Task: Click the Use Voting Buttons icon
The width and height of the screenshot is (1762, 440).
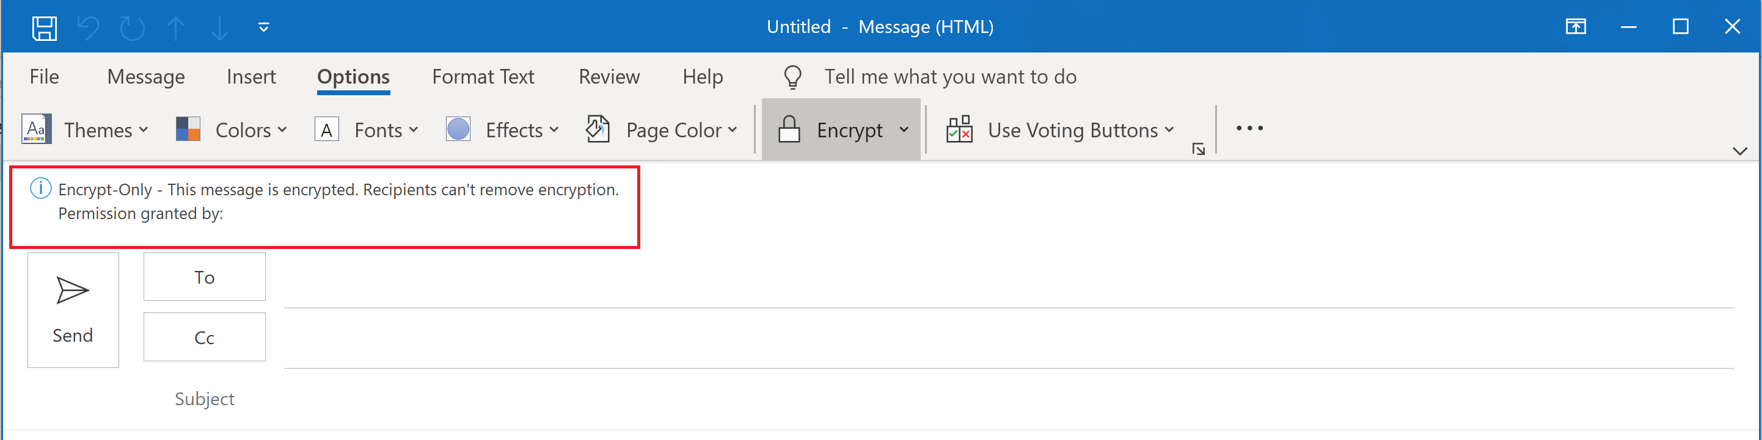Action: click(x=959, y=129)
